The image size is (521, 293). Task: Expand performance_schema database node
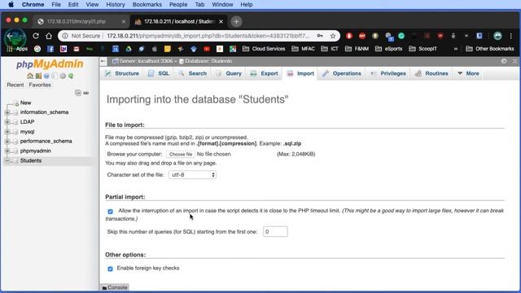(7, 142)
